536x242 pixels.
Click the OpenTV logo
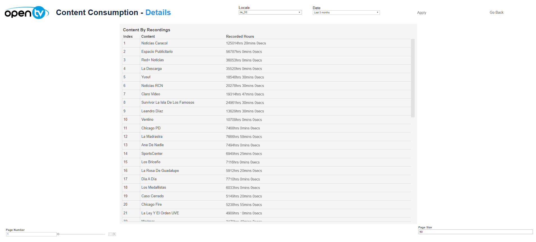point(27,13)
